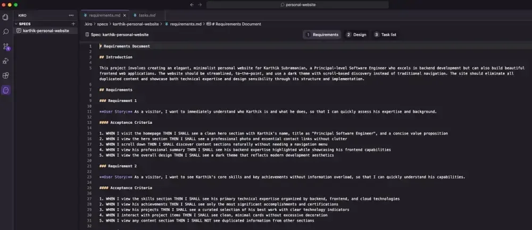Close the requirements.md tab
The width and height of the screenshot is (532, 230).
coord(124,15)
